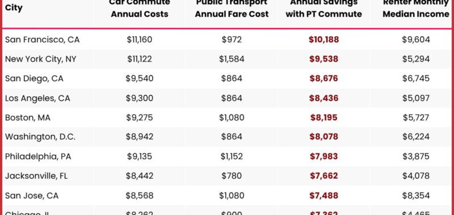454x215 pixels.
Task: Click the Jacksonville, FL city cell
Action: pyautogui.click(x=36, y=176)
